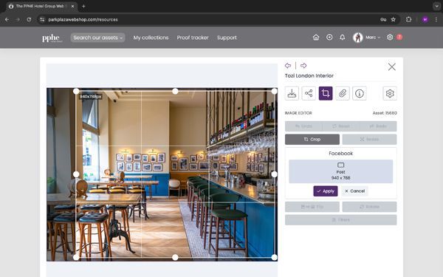443x277 pixels.
Task: Go to next asset arrow
Action: [x=303, y=66]
